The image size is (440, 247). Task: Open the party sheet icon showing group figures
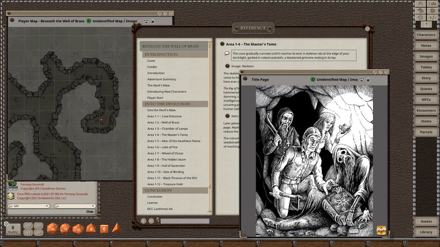click(x=432, y=4)
